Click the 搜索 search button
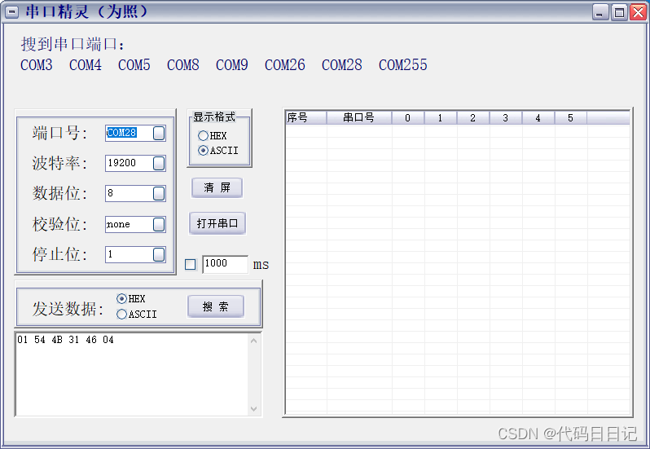Screen dimensions: 650x449 point(216,306)
